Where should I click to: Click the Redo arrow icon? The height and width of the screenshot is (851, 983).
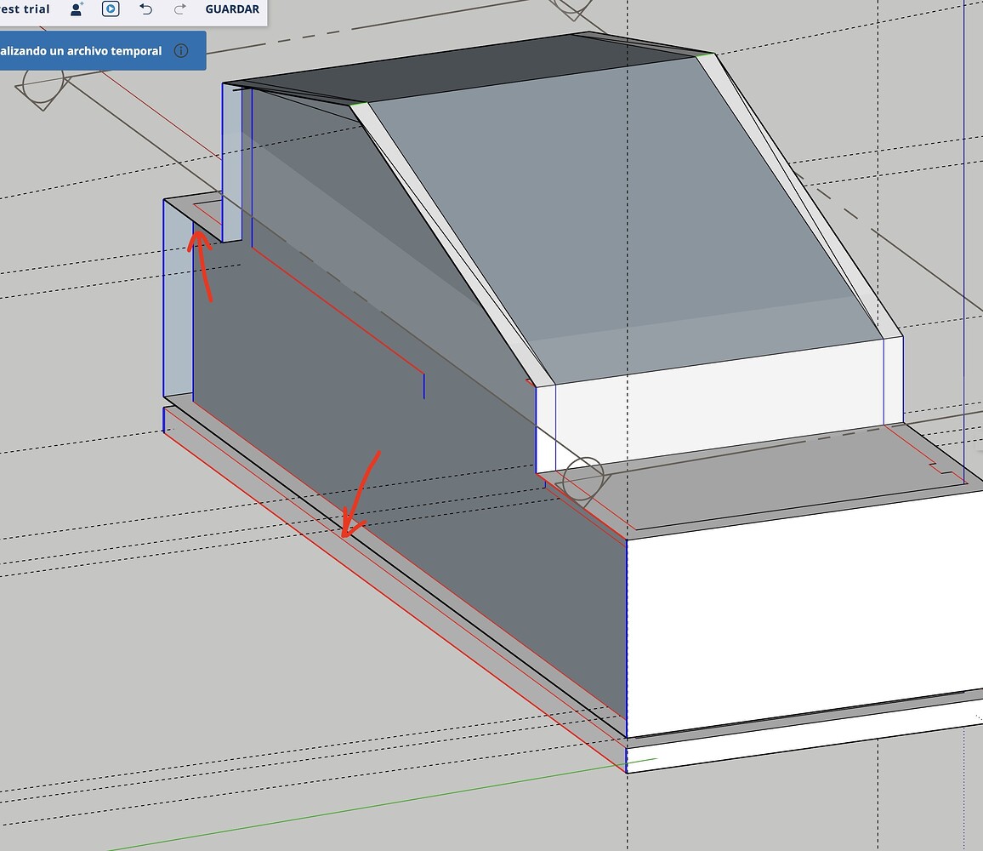tap(179, 9)
